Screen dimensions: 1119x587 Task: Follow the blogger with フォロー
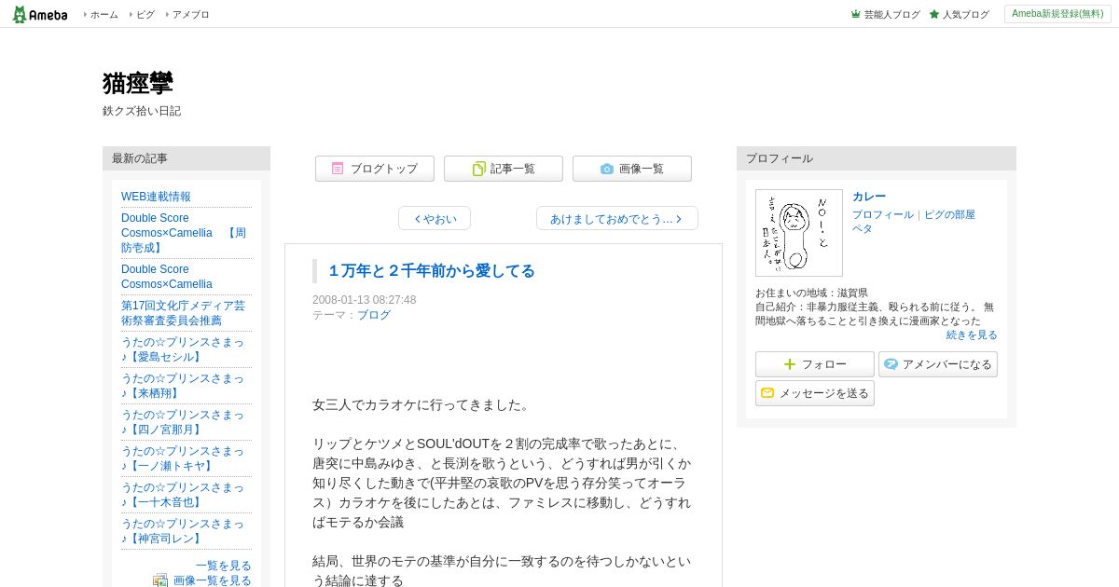(815, 364)
